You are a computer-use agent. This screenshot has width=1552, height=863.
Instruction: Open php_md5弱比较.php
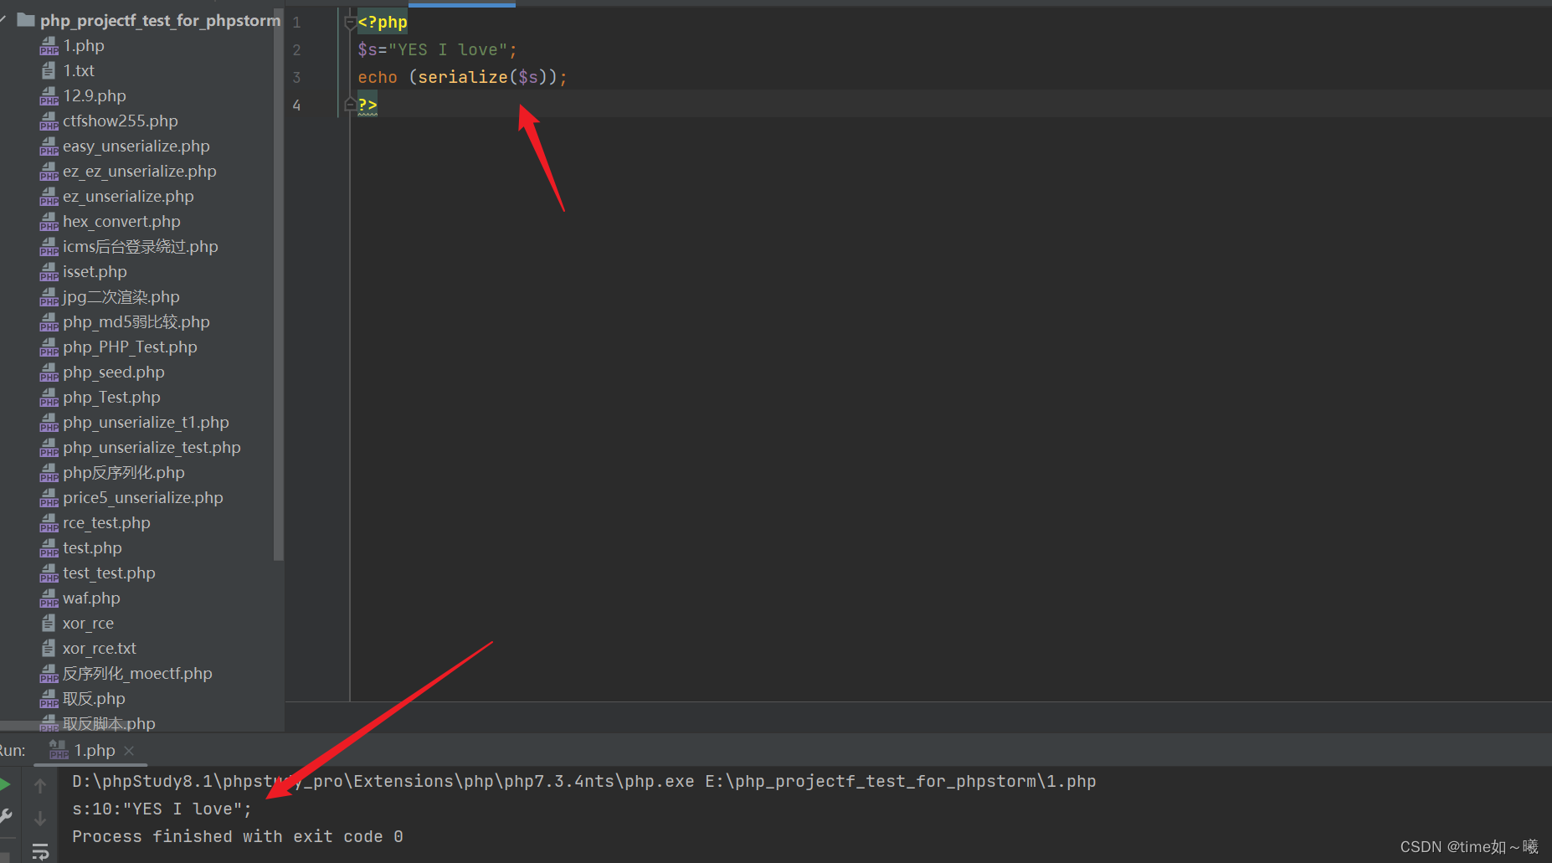(x=136, y=322)
